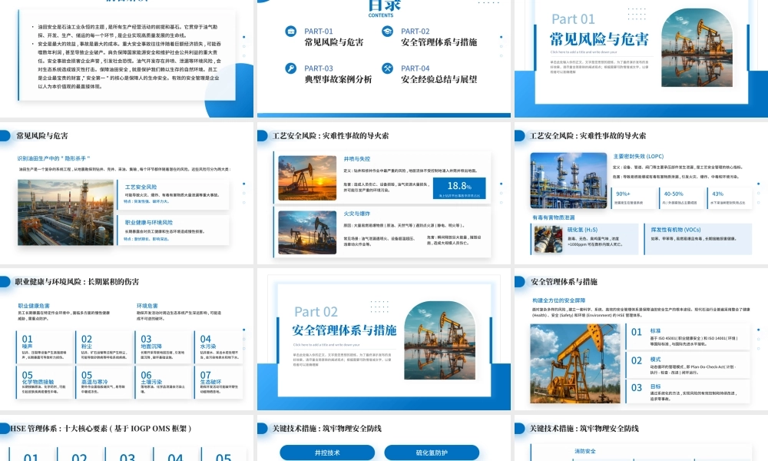Select the 02 粉尘 hazard card
This screenshot has height=461, width=768.
click(104, 347)
